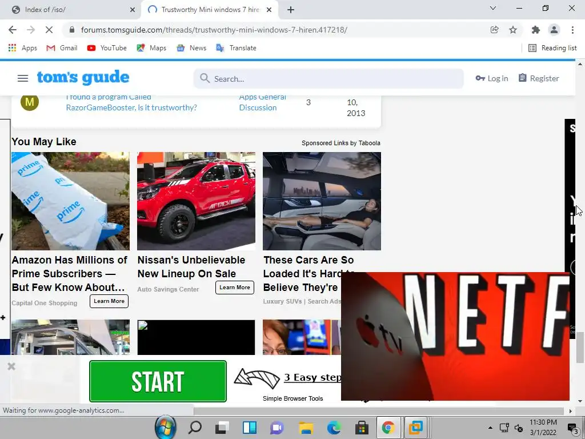Share this page icon in address bar
Screen dimensions: 585x439
(x=494, y=30)
